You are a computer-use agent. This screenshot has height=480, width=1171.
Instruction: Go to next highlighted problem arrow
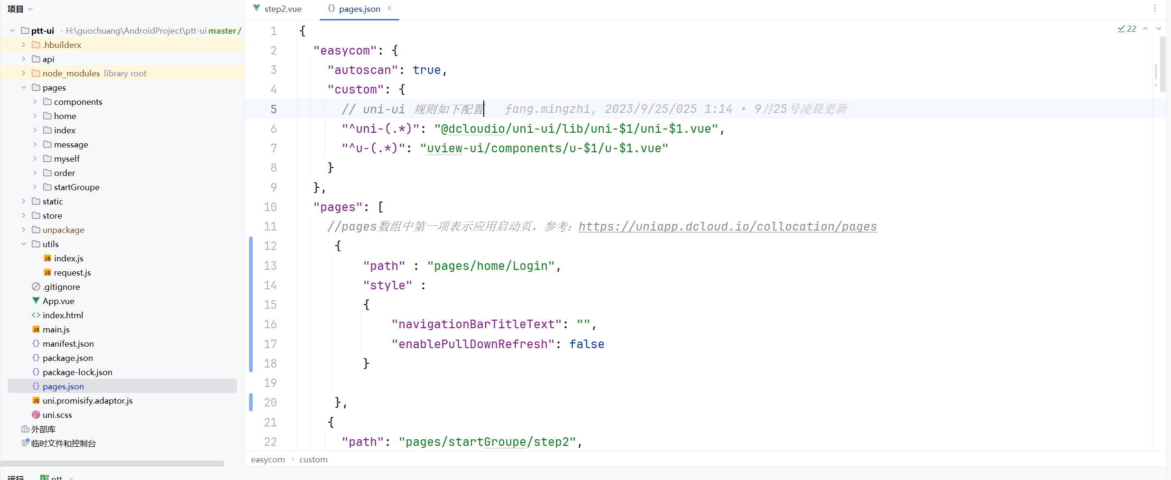click(x=1159, y=29)
